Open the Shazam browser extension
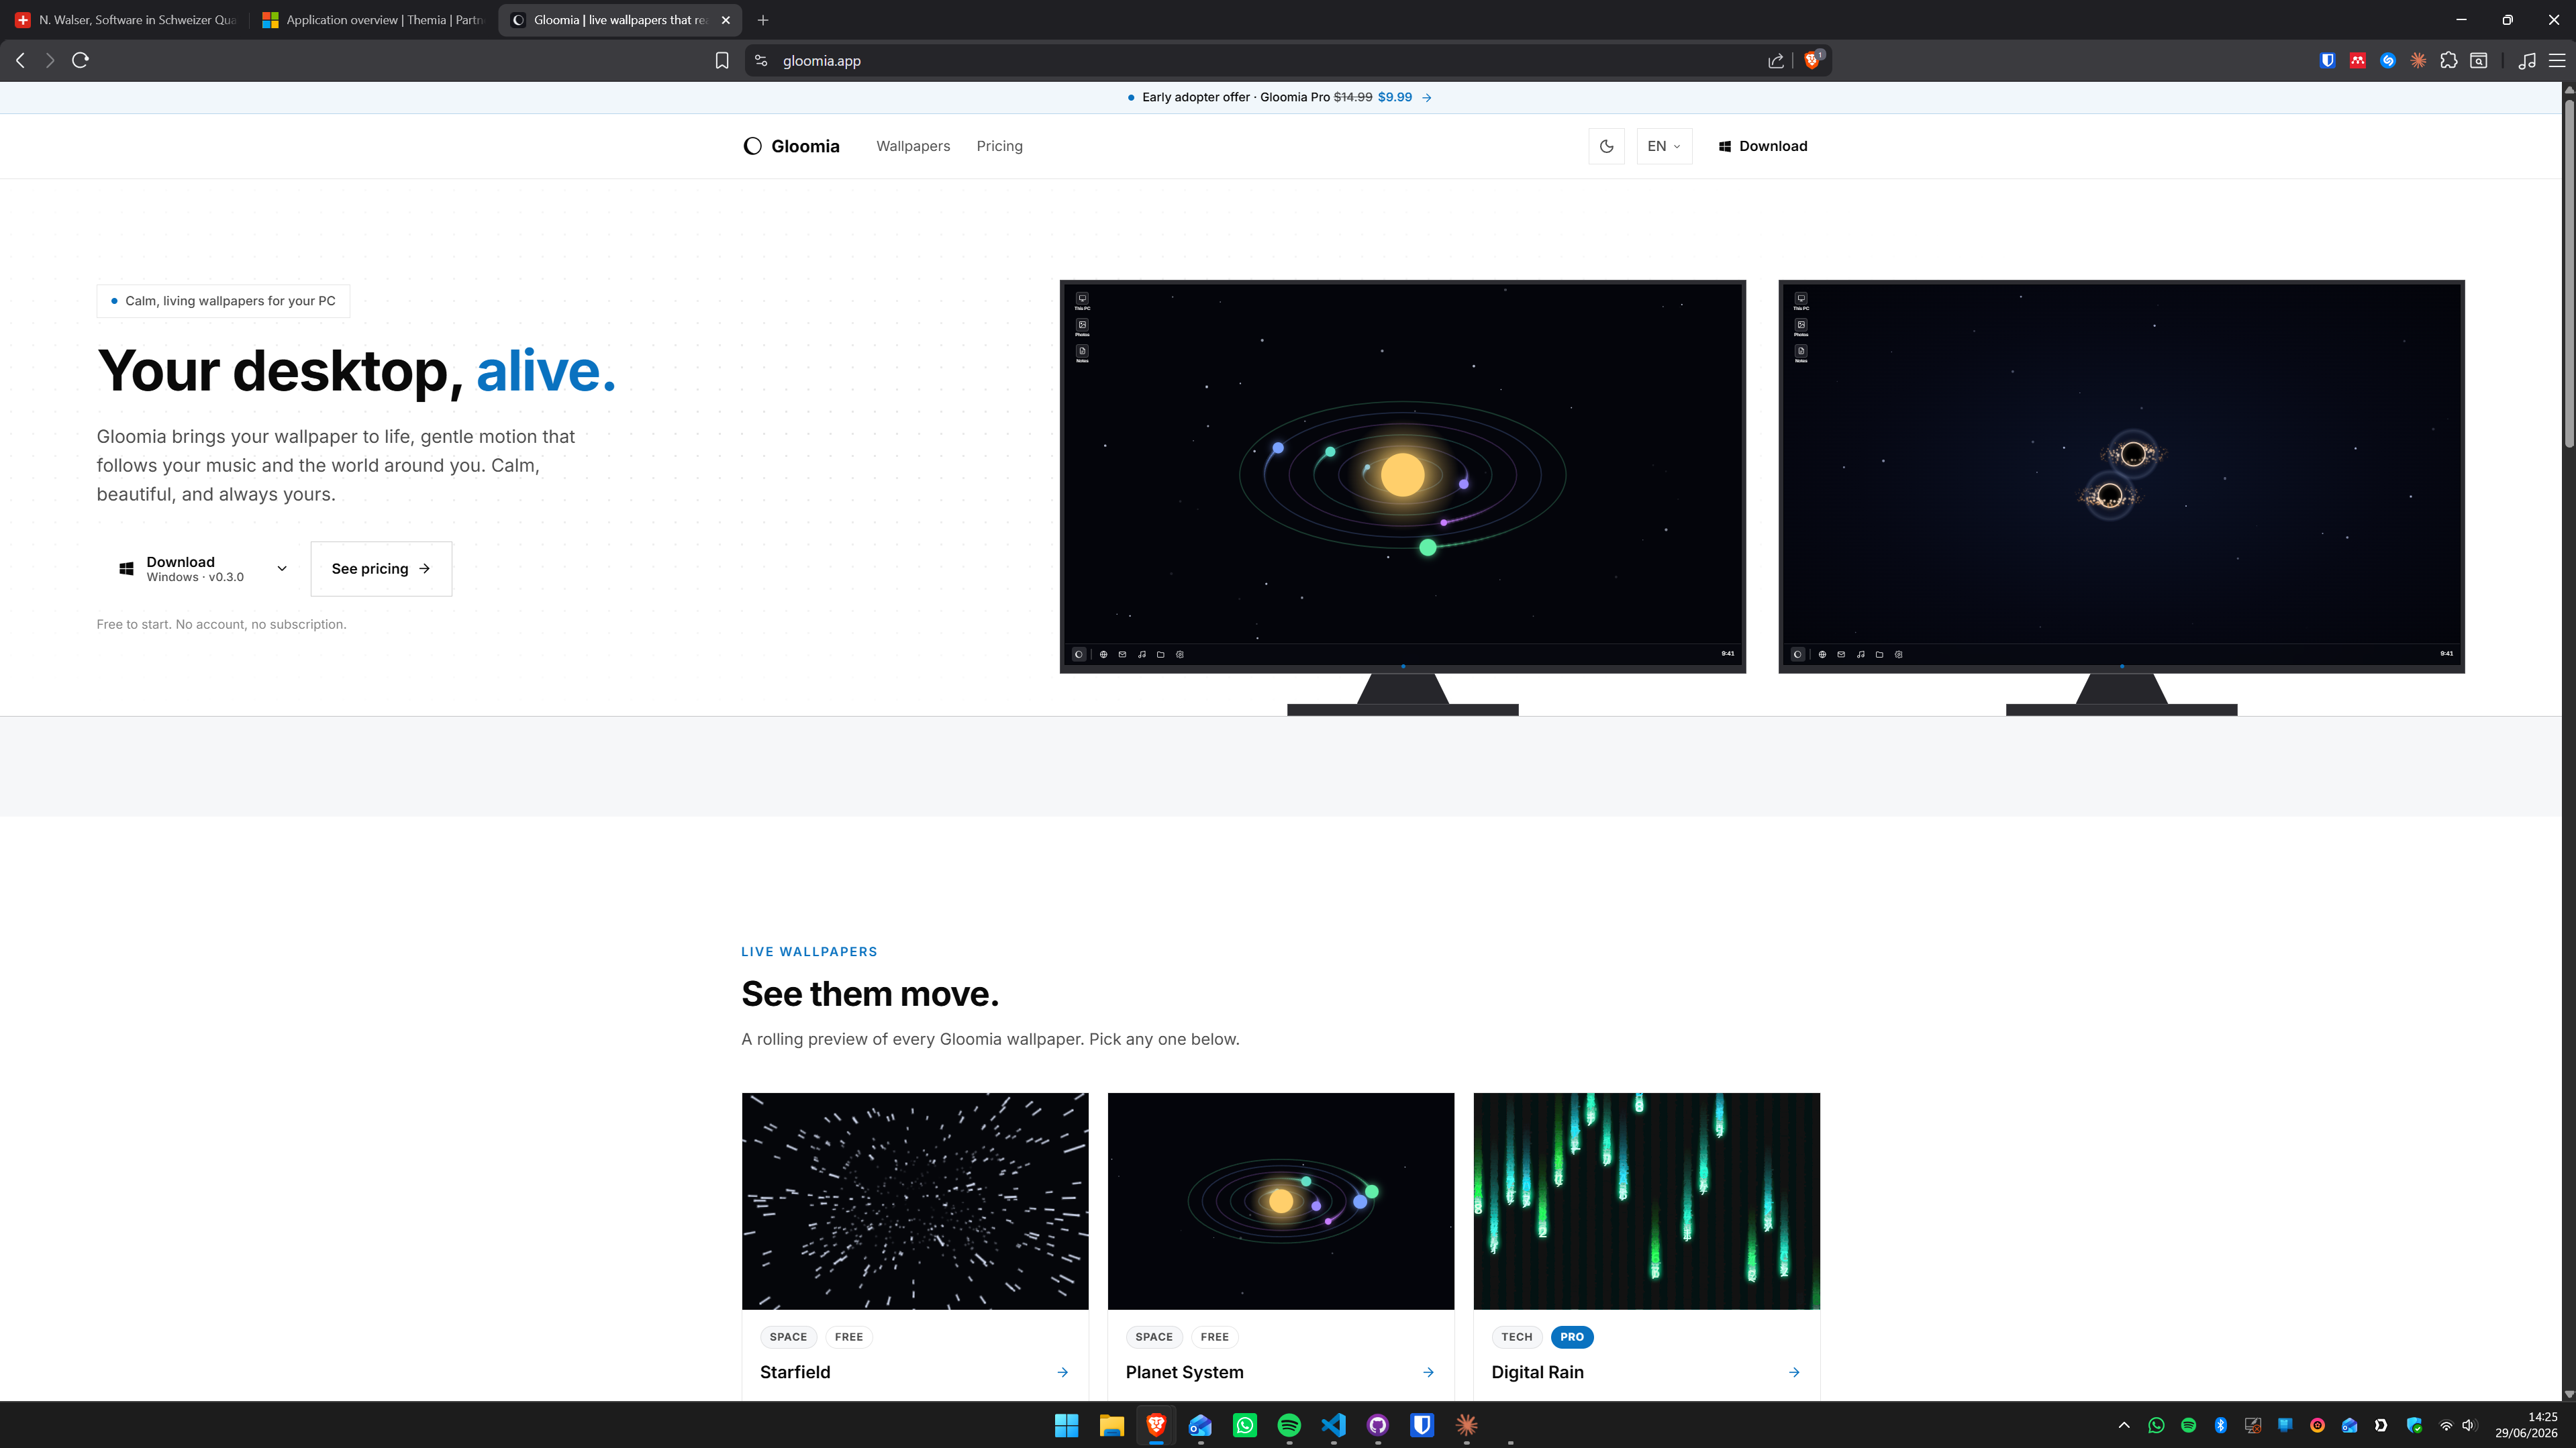2576x1448 pixels. click(2388, 61)
